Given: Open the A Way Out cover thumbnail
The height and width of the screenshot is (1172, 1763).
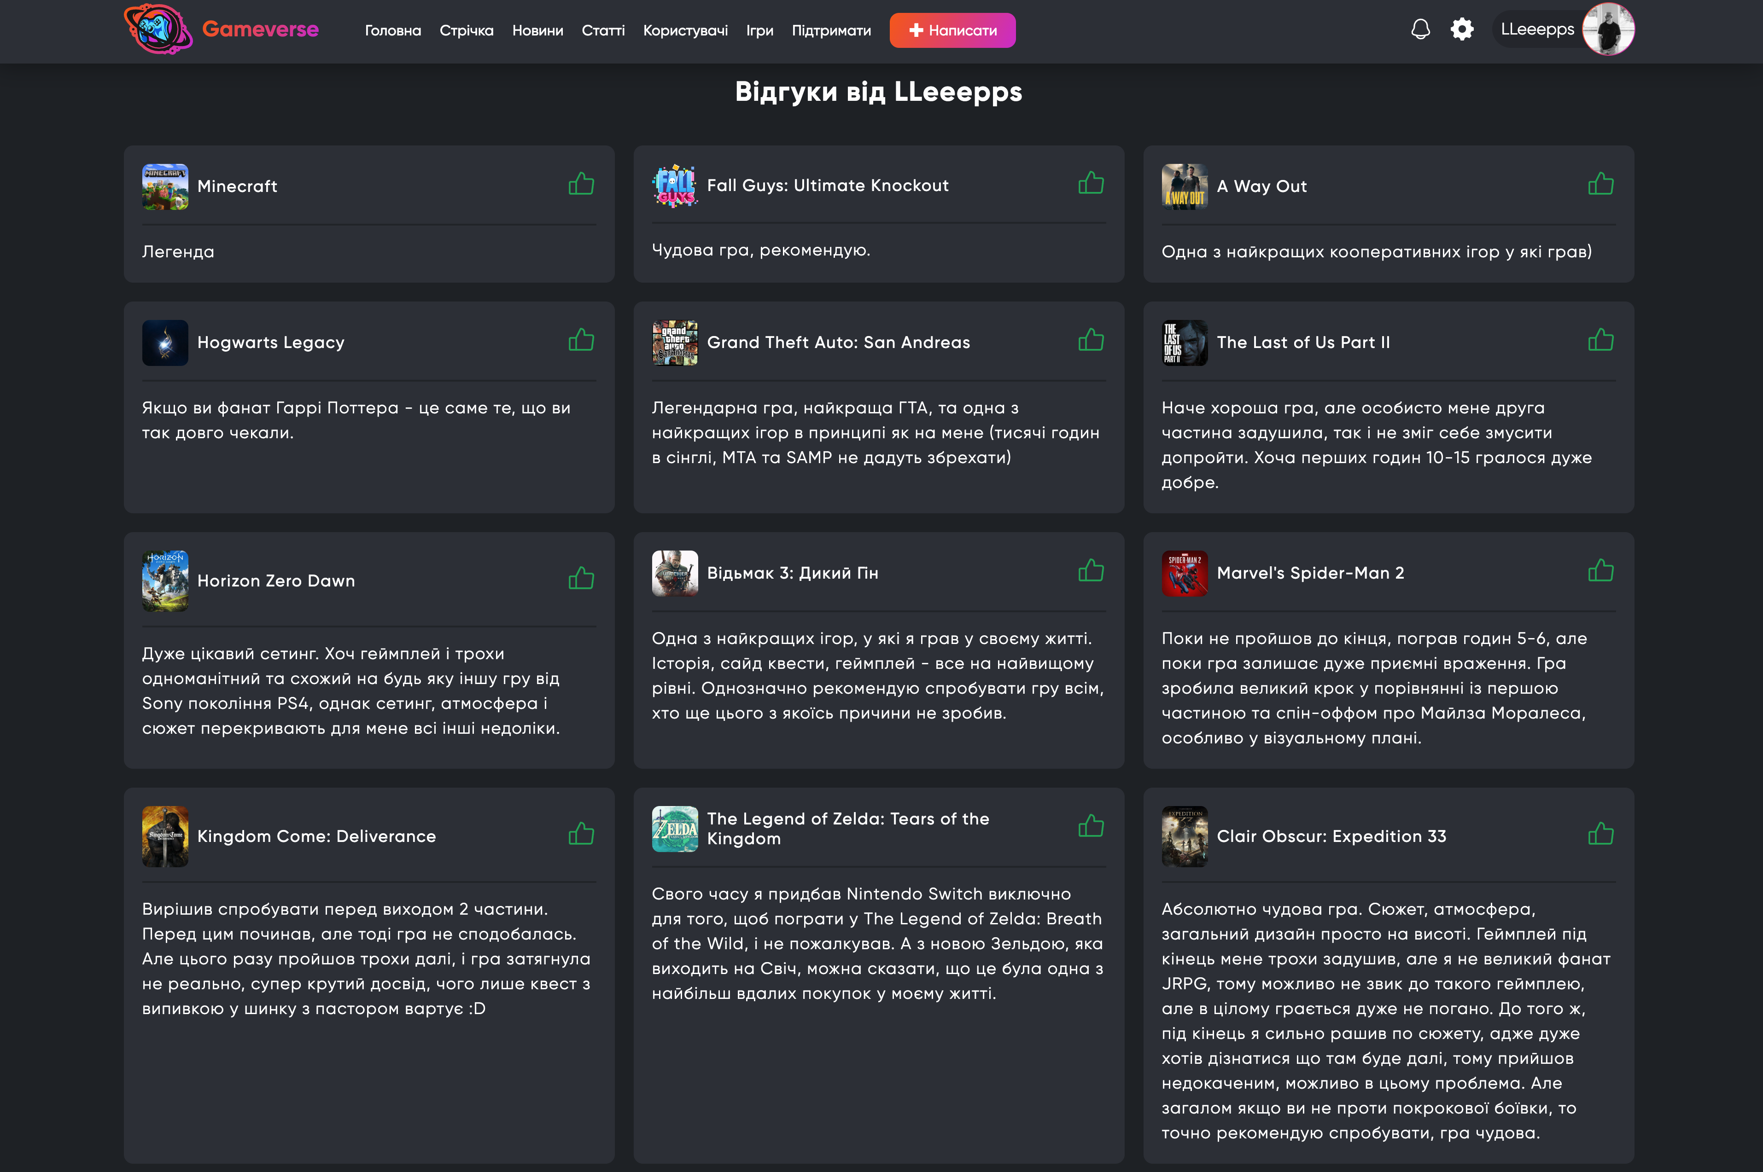Looking at the screenshot, I should (x=1184, y=187).
